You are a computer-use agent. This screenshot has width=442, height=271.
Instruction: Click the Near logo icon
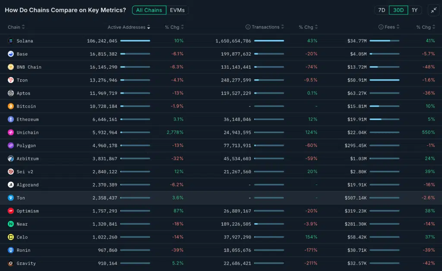coord(11,224)
